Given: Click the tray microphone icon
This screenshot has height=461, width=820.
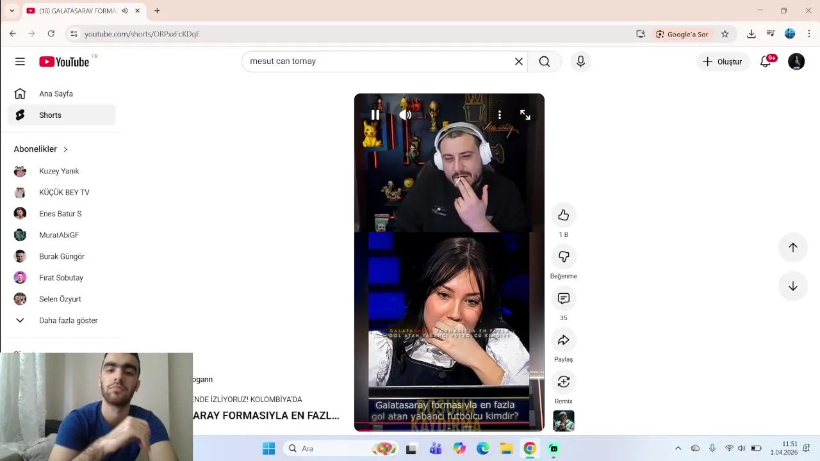Looking at the screenshot, I should point(712,449).
